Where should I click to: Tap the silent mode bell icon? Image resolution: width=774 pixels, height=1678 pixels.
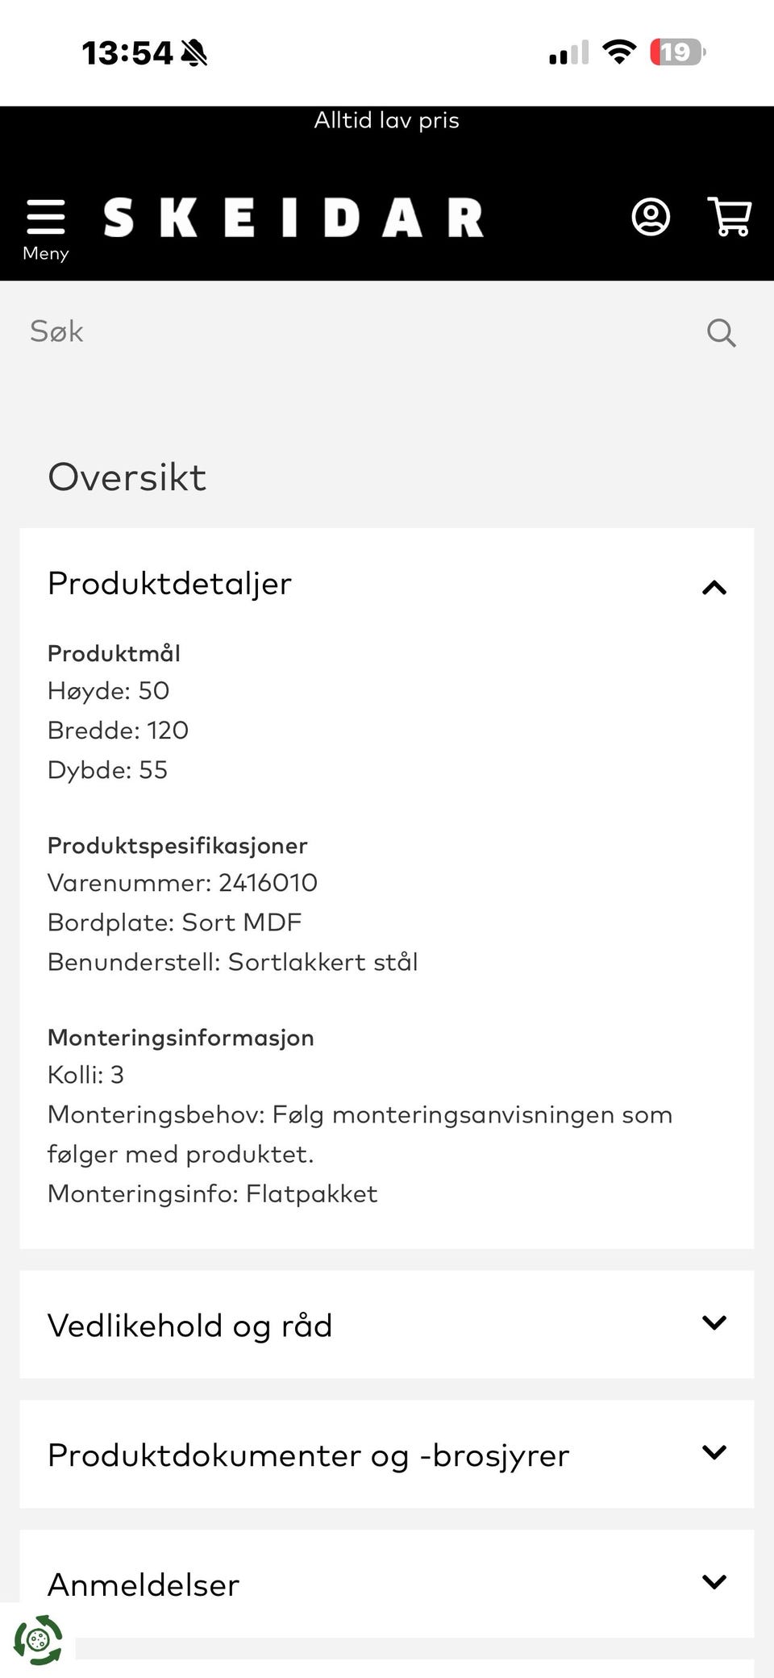(x=194, y=53)
